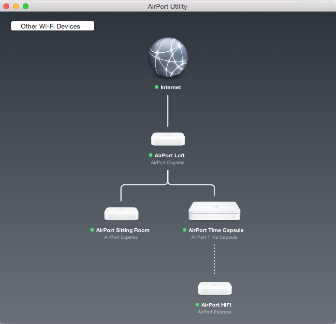
Task: Click the gray 'AirPort Time Capsule' model subtitle
Action: tap(214, 237)
